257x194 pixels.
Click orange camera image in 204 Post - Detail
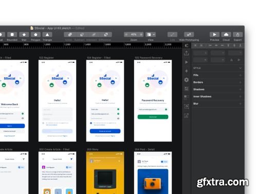(153, 182)
